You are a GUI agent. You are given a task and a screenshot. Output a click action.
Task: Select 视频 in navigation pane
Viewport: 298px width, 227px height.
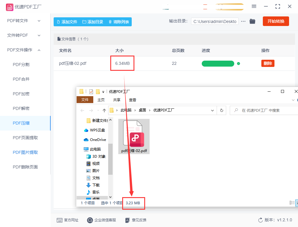93,164
